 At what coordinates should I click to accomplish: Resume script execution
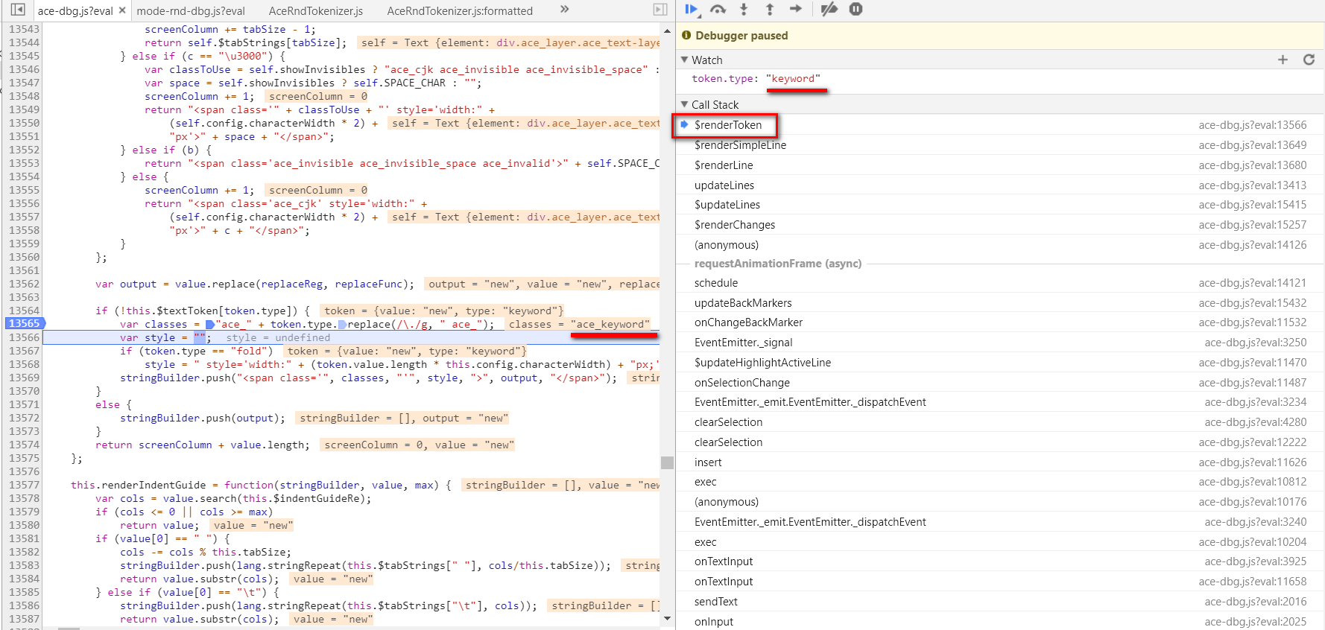pyautogui.click(x=691, y=9)
